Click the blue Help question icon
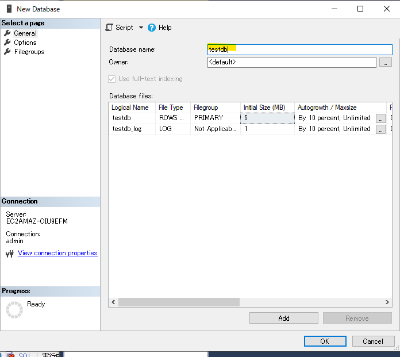Screen dimensions: 400x357 point(152,28)
